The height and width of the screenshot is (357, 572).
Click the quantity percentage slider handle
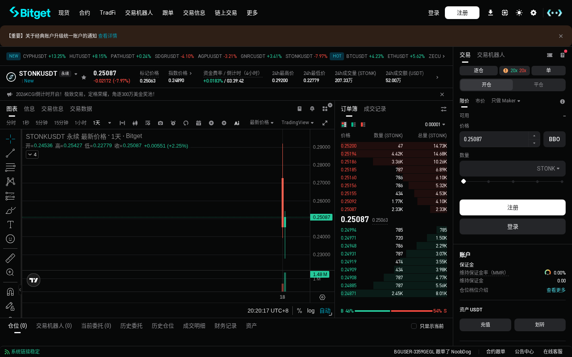464,181
